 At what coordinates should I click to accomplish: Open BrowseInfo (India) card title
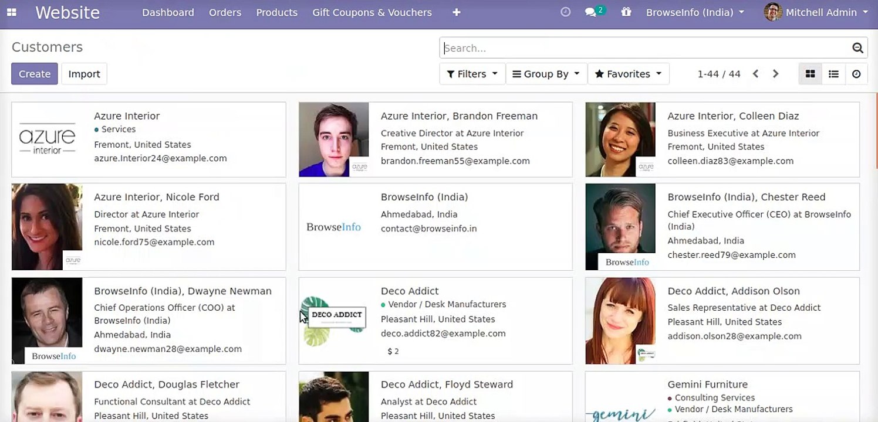coord(424,197)
